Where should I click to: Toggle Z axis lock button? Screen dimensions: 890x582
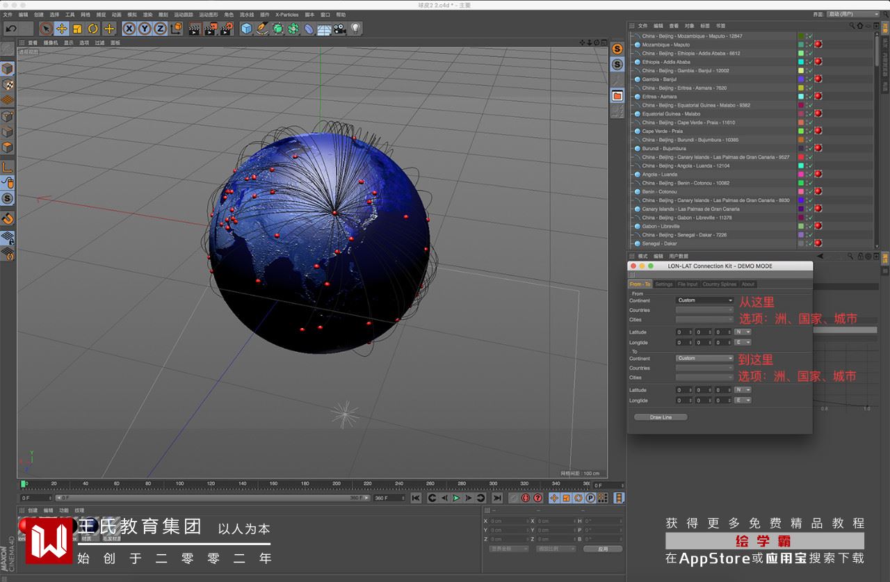pos(160,29)
